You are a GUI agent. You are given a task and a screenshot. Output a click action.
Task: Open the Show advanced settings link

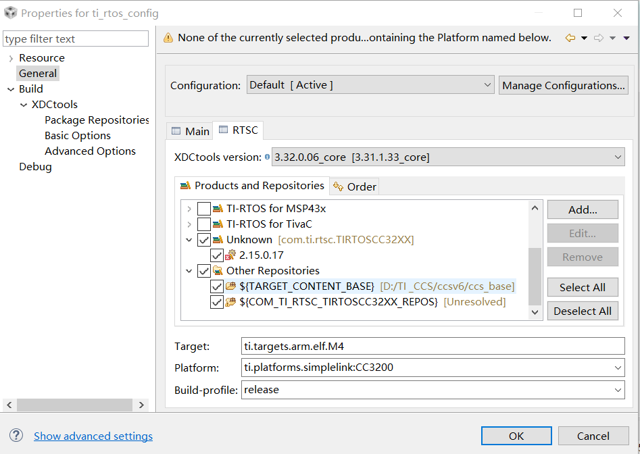(93, 436)
